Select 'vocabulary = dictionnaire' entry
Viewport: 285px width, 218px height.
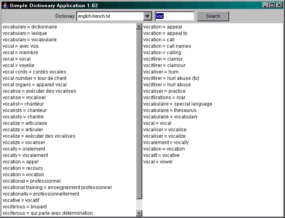tap(30, 27)
